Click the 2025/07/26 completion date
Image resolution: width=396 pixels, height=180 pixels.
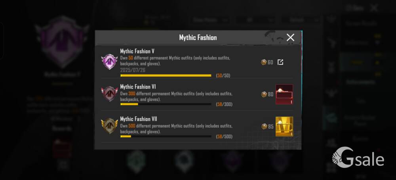tap(133, 70)
